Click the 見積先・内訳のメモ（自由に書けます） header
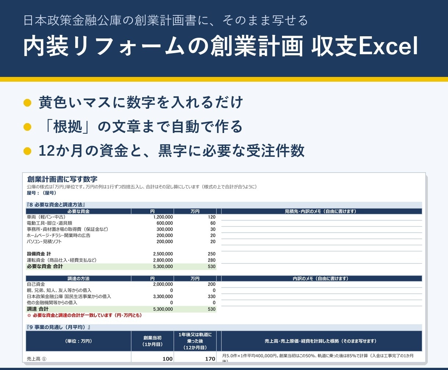Viewport: 448px width, 370px height. pyautogui.click(x=322, y=211)
